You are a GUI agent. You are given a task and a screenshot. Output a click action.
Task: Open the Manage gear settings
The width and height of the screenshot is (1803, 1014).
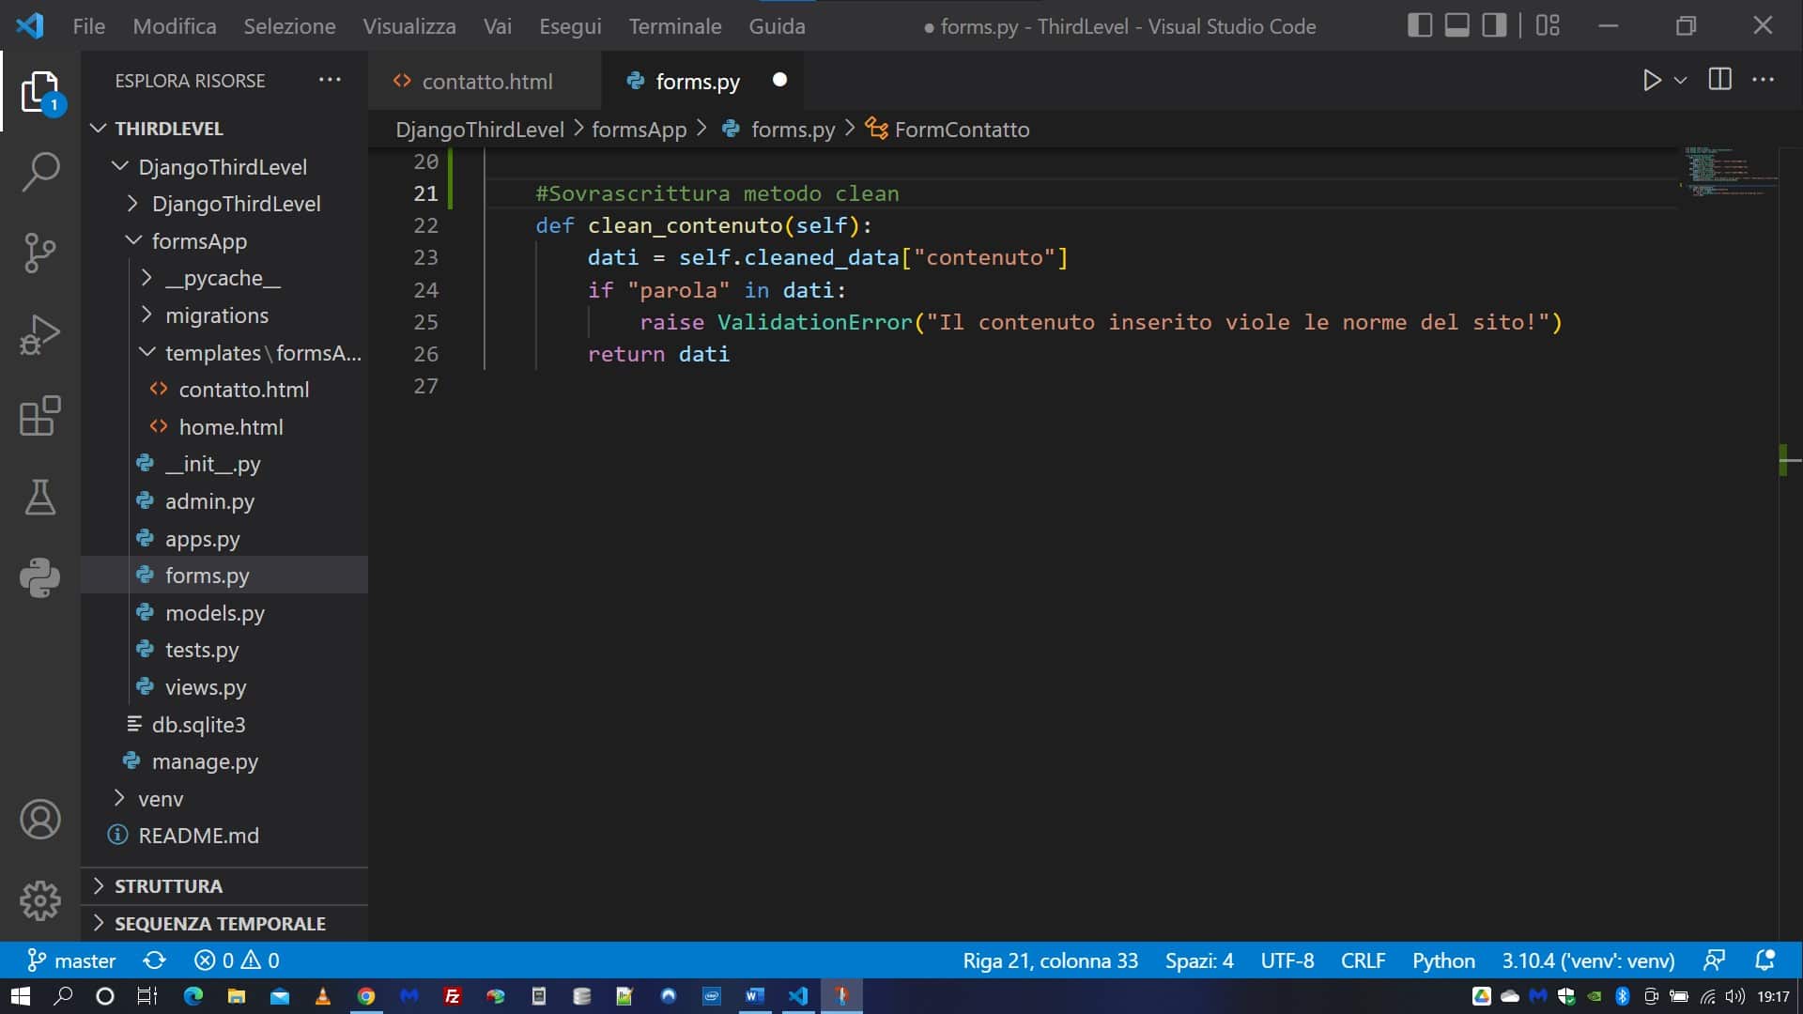point(40,901)
